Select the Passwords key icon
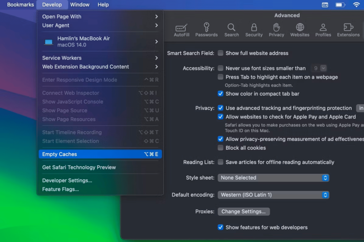This screenshot has height=242, width=364. tap(207, 30)
